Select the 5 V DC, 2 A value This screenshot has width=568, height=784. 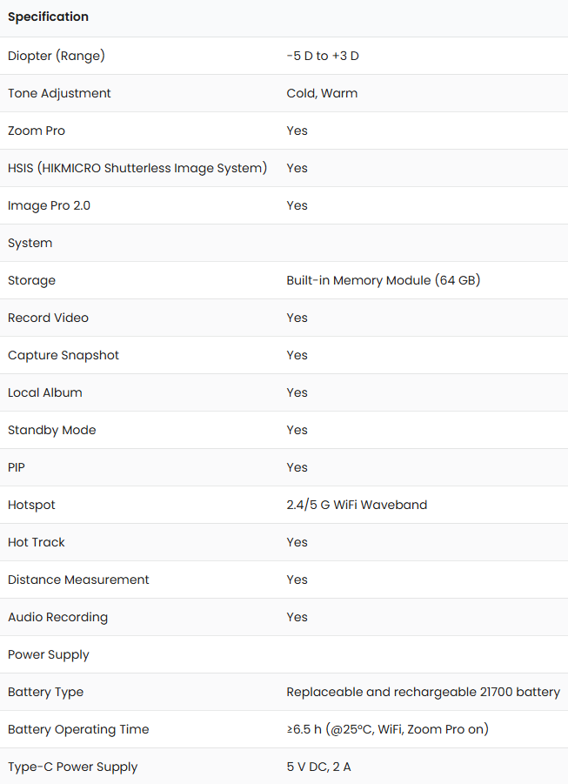[319, 767]
